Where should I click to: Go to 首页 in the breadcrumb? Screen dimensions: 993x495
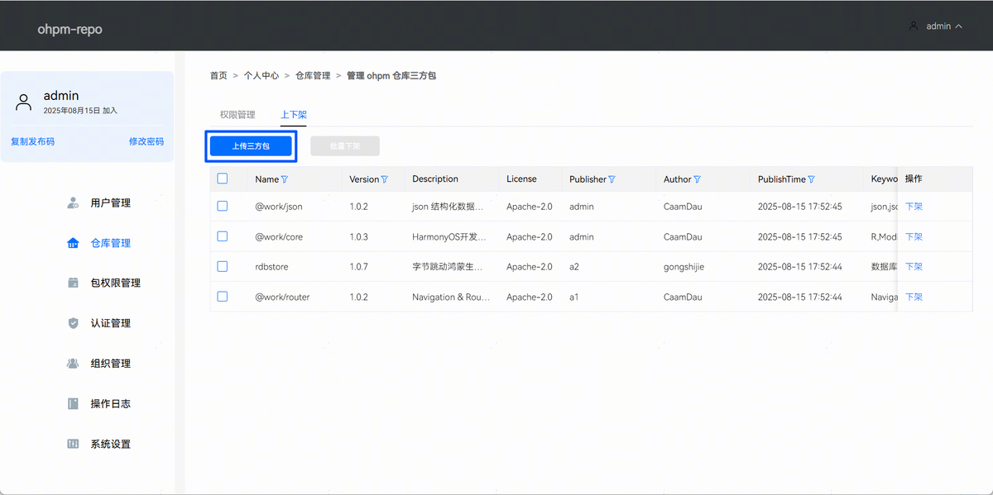pyautogui.click(x=218, y=75)
